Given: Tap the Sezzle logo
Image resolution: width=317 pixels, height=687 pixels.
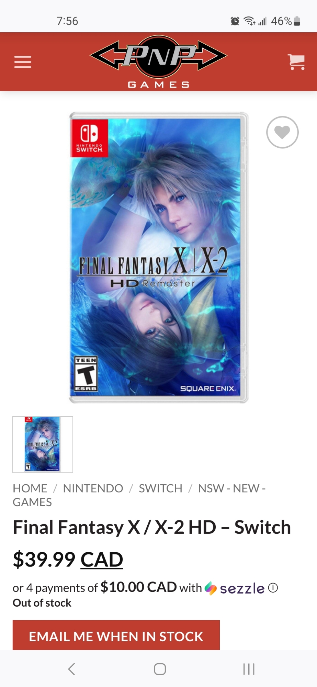Looking at the screenshot, I should (235, 588).
